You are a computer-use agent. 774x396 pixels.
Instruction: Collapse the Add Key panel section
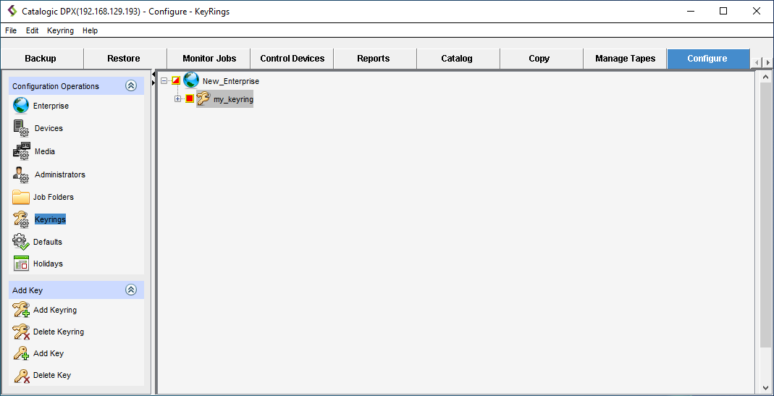point(131,290)
